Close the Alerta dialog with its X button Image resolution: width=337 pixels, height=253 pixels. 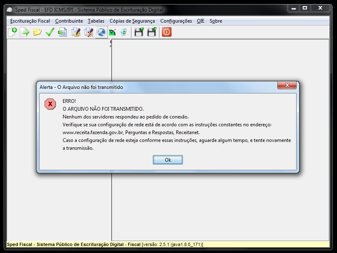tap(287, 85)
